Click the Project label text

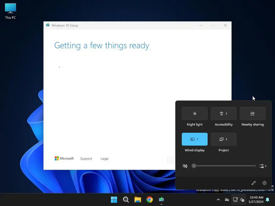[x=224, y=150]
